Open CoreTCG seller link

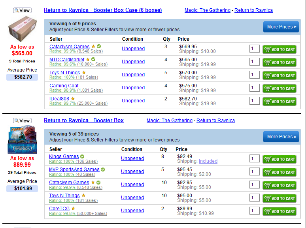(x=59, y=209)
